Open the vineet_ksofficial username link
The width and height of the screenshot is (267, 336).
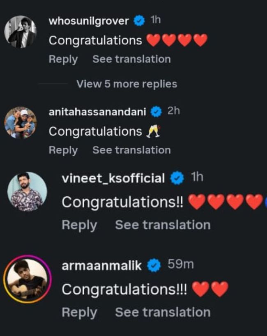113,179
